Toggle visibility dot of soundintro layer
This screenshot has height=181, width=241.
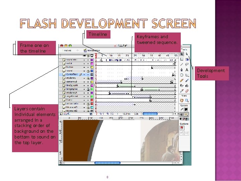pos(84,60)
